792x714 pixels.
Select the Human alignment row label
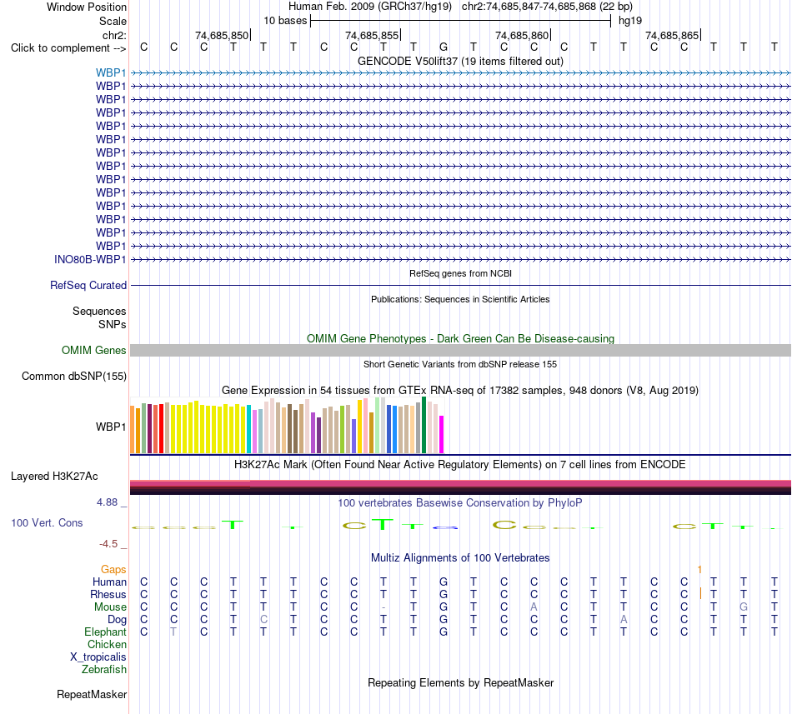109,582
